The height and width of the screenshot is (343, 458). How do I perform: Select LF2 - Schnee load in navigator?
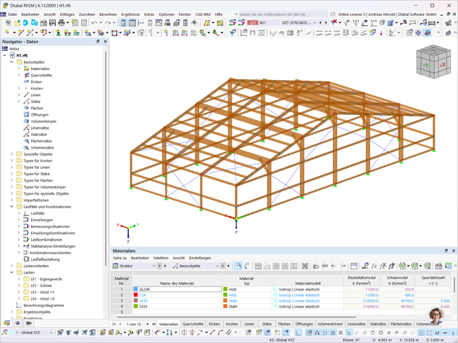click(41, 286)
